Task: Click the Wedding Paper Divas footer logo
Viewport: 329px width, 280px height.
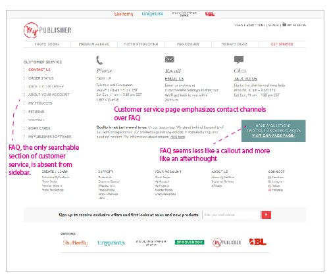Action: 151,243
